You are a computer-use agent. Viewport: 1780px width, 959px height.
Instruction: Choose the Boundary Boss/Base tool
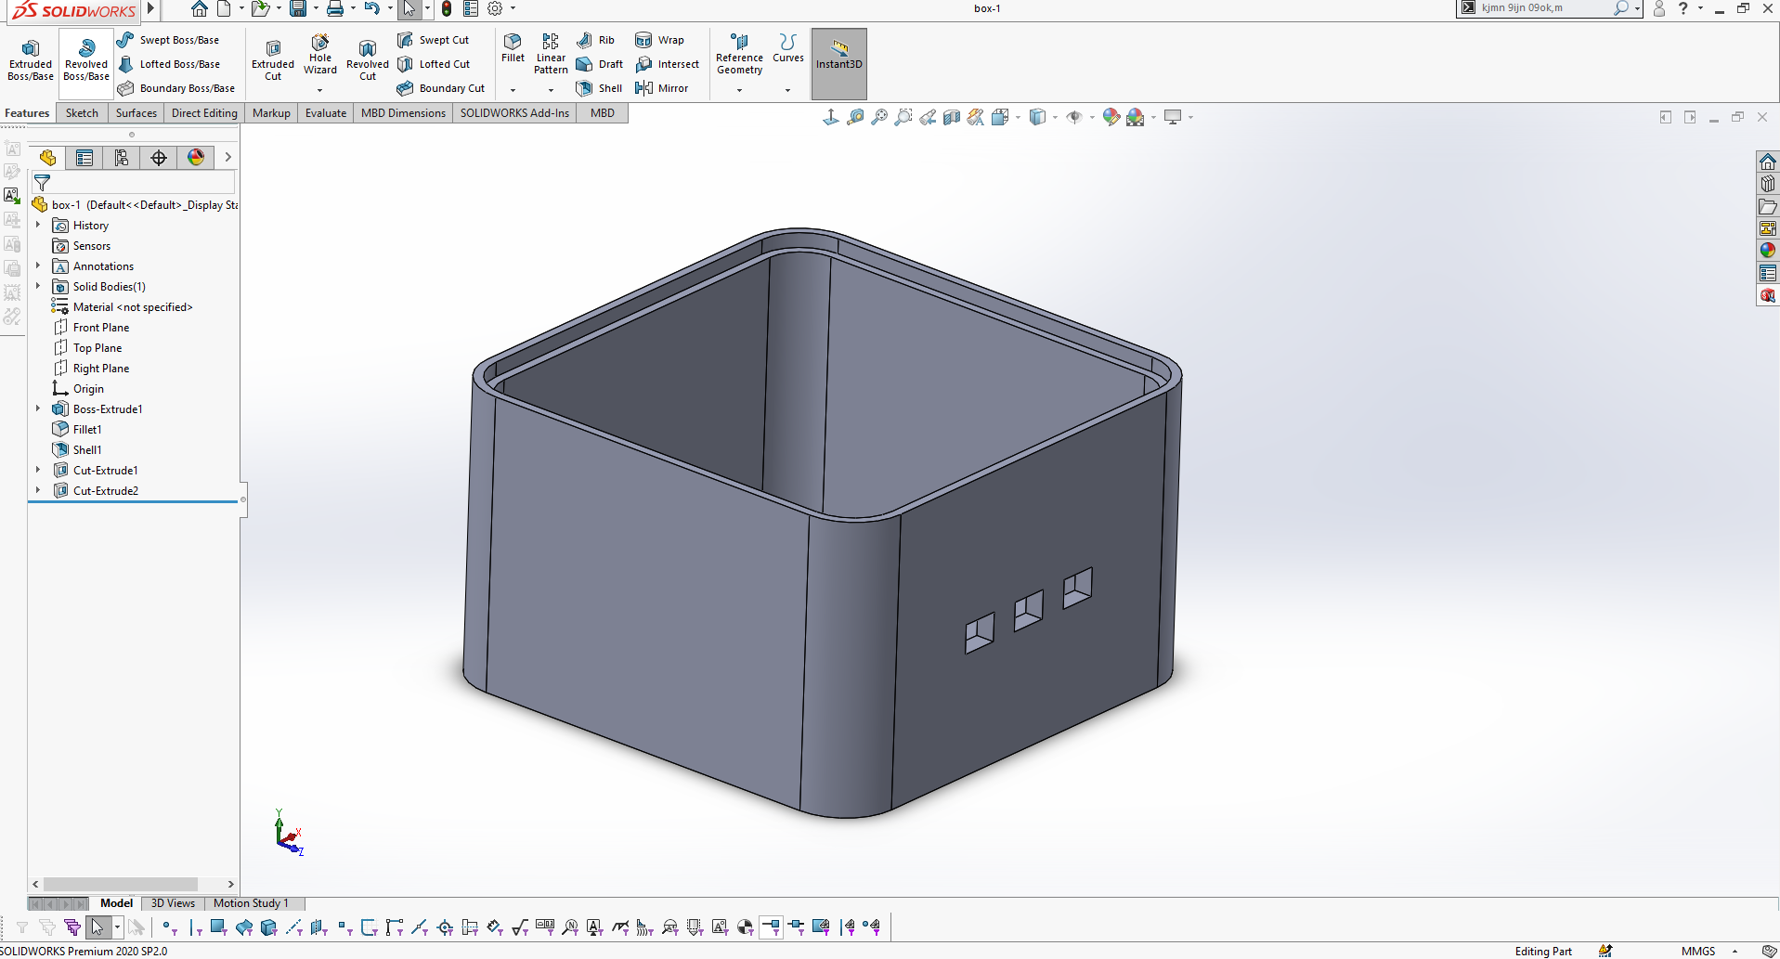[x=176, y=88]
